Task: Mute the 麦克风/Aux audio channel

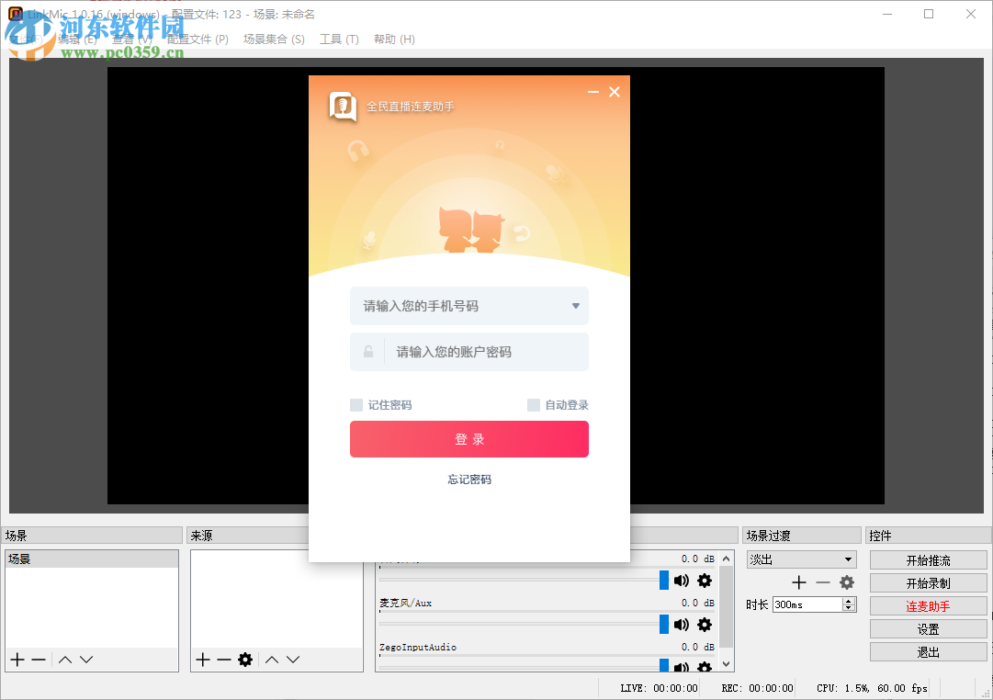Action: click(681, 625)
